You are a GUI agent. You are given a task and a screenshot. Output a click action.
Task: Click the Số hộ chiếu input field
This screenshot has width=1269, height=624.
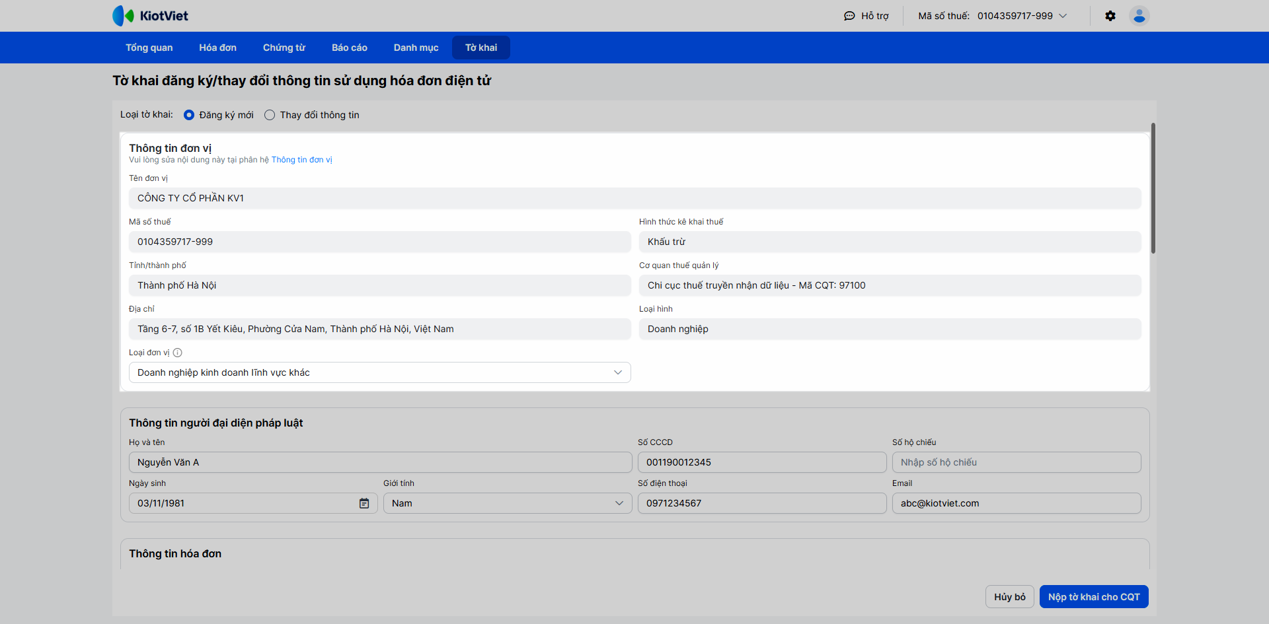1017,462
